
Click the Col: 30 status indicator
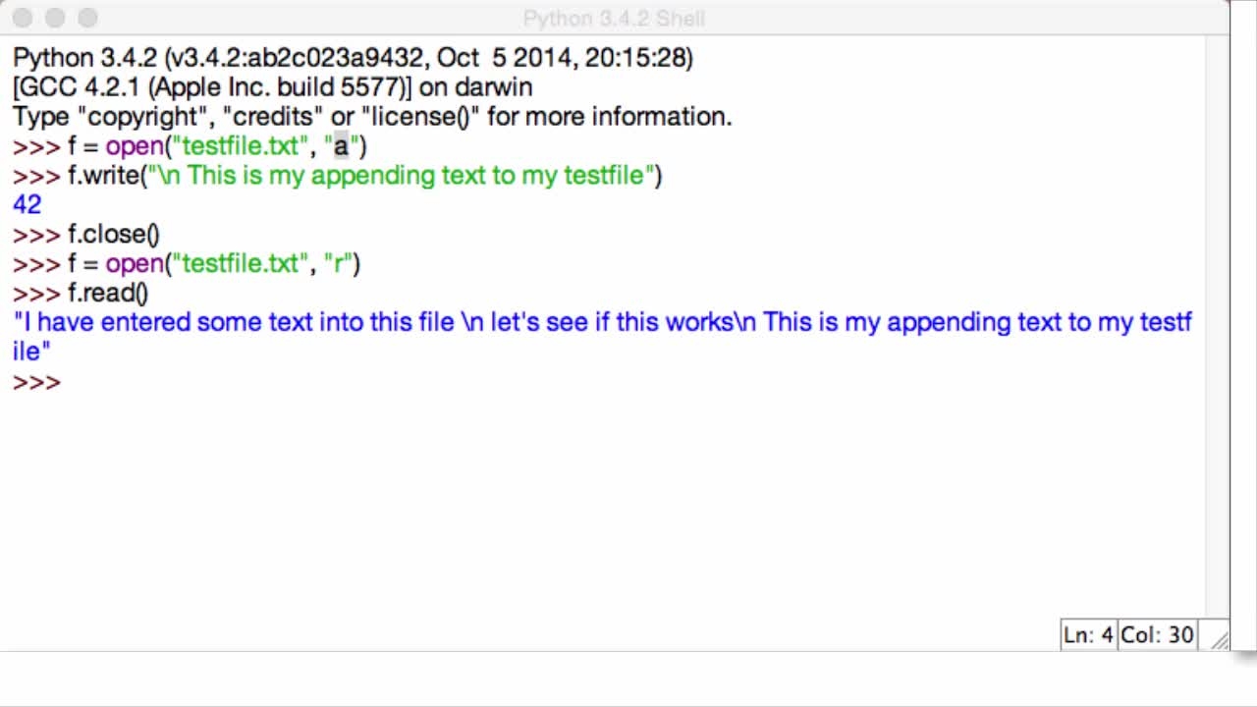pyautogui.click(x=1158, y=635)
